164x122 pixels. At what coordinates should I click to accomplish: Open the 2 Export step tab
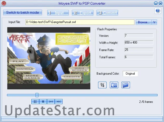(83, 13)
